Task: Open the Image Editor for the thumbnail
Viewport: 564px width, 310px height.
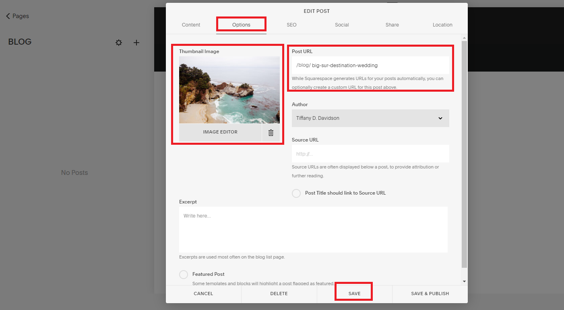Action: tap(220, 132)
